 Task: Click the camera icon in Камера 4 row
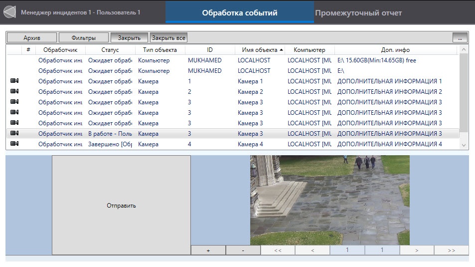(14, 144)
